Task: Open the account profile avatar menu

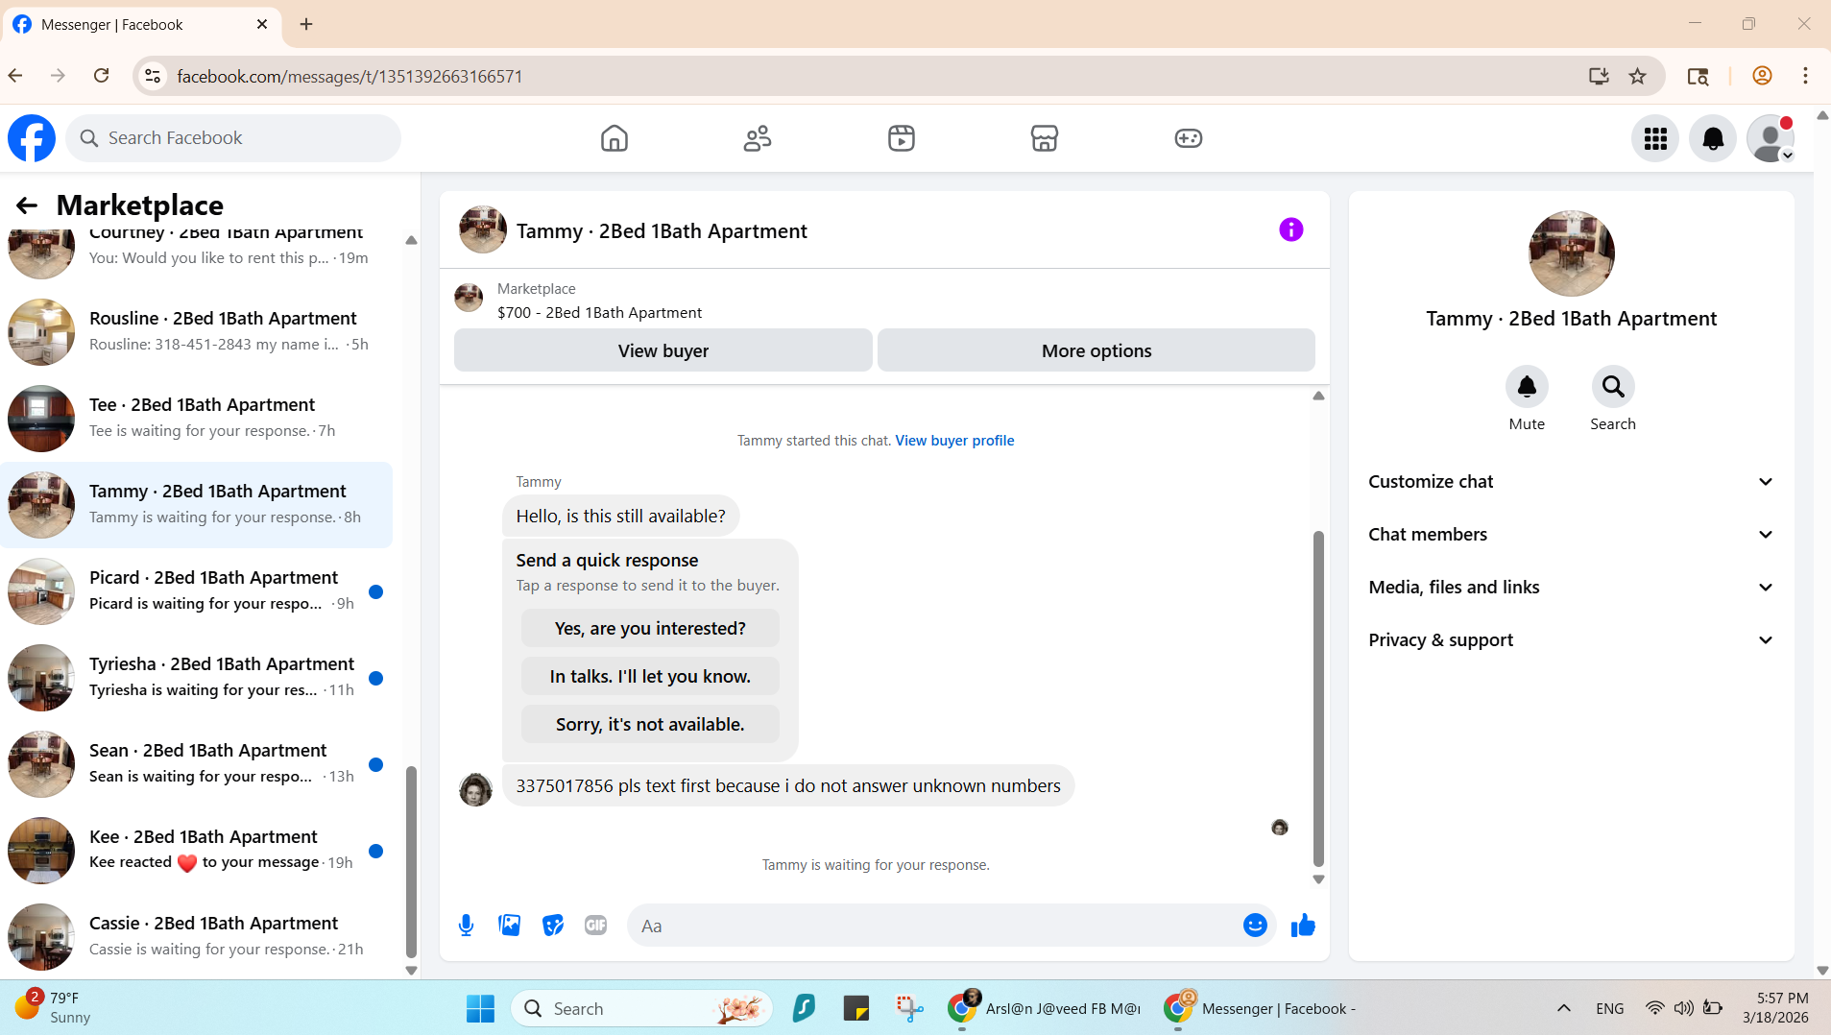Action: pos(1771,138)
